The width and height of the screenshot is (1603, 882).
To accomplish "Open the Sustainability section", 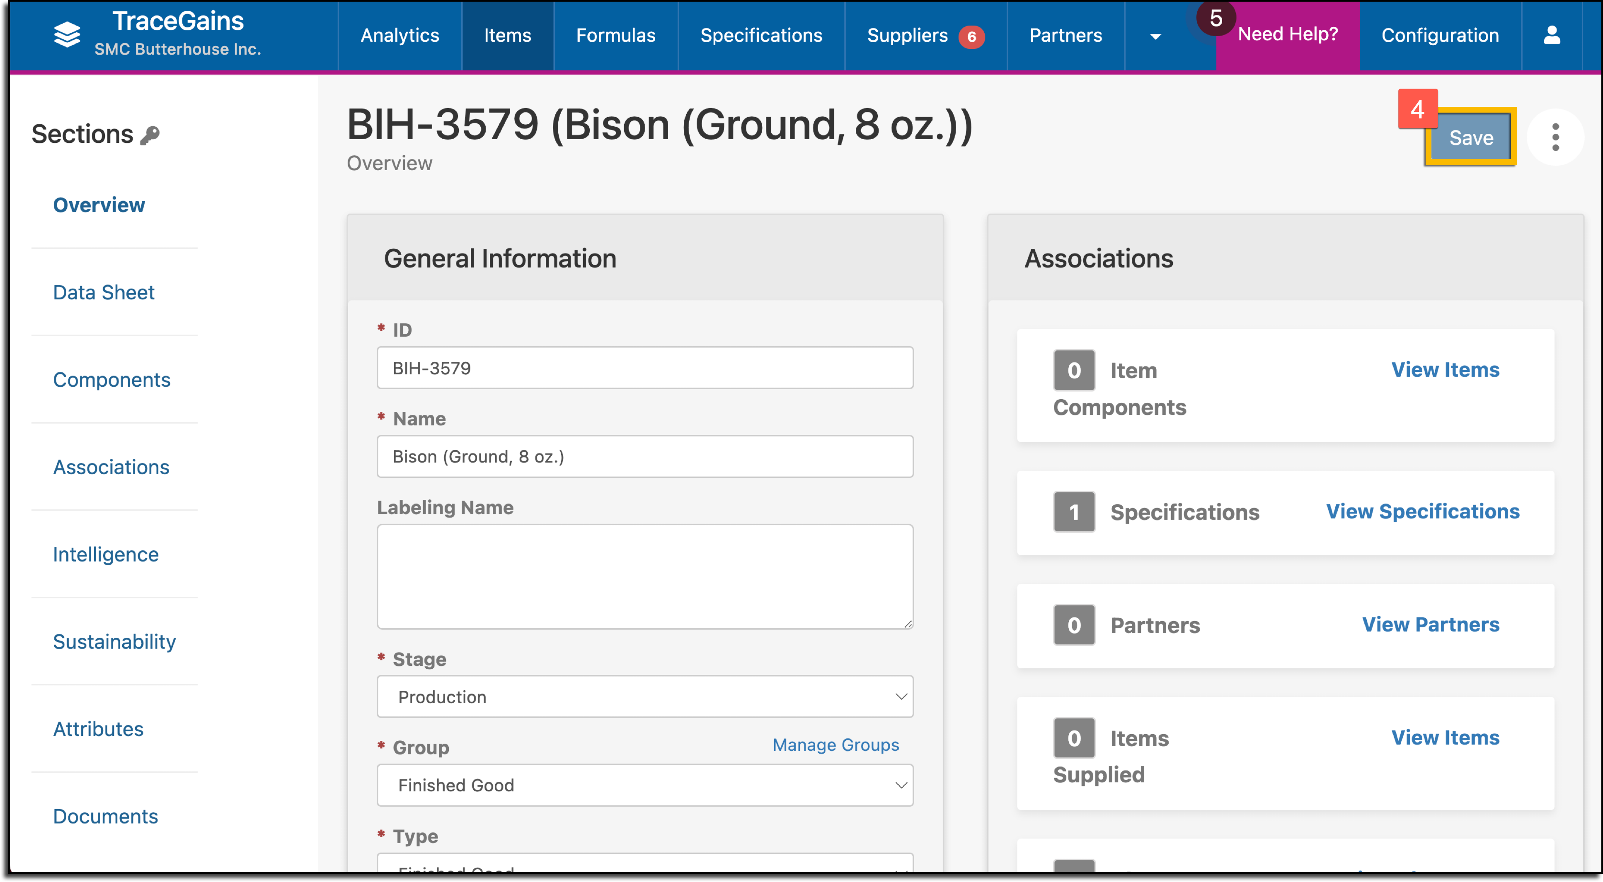I will pos(114,641).
